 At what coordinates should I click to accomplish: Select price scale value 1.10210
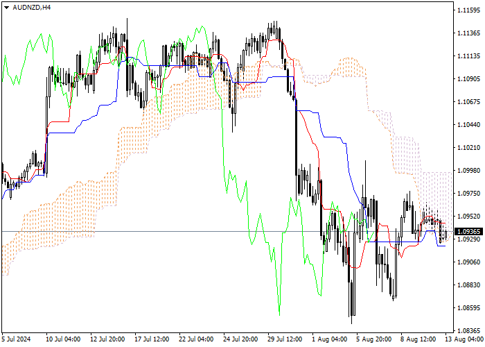coord(468,148)
